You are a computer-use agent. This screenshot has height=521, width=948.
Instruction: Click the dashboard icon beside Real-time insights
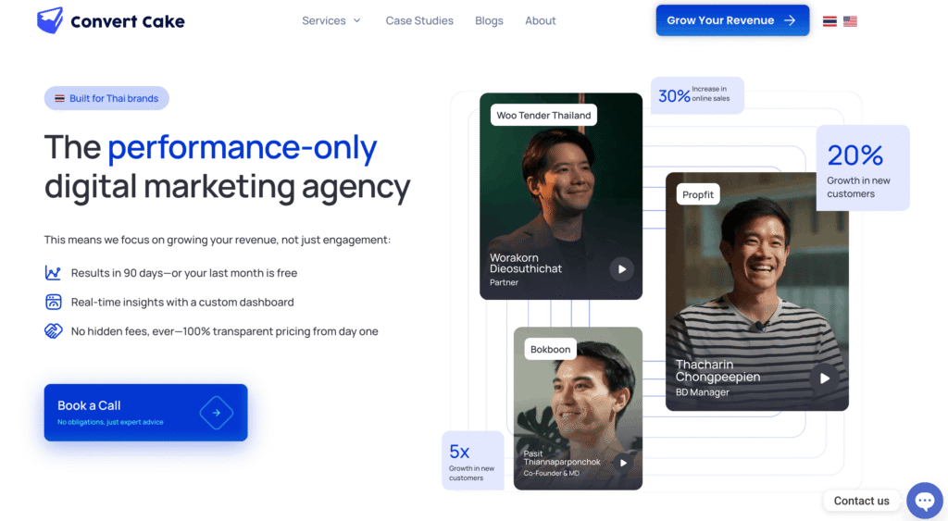pyautogui.click(x=53, y=302)
